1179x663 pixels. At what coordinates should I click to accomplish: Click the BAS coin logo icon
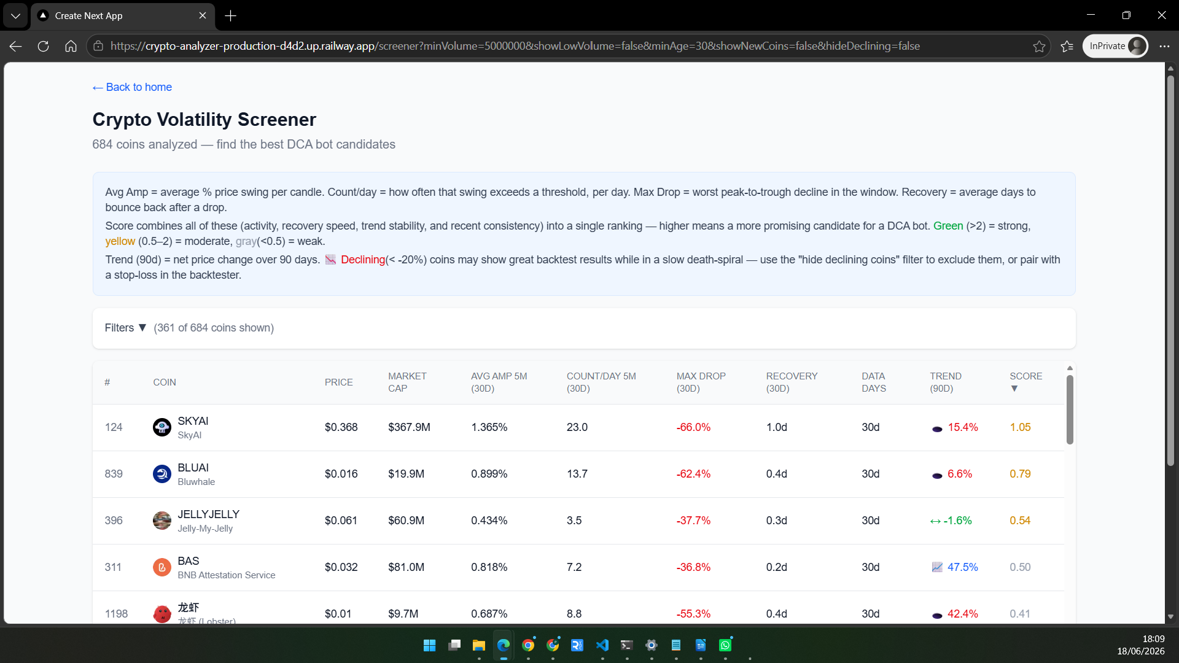tap(161, 567)
